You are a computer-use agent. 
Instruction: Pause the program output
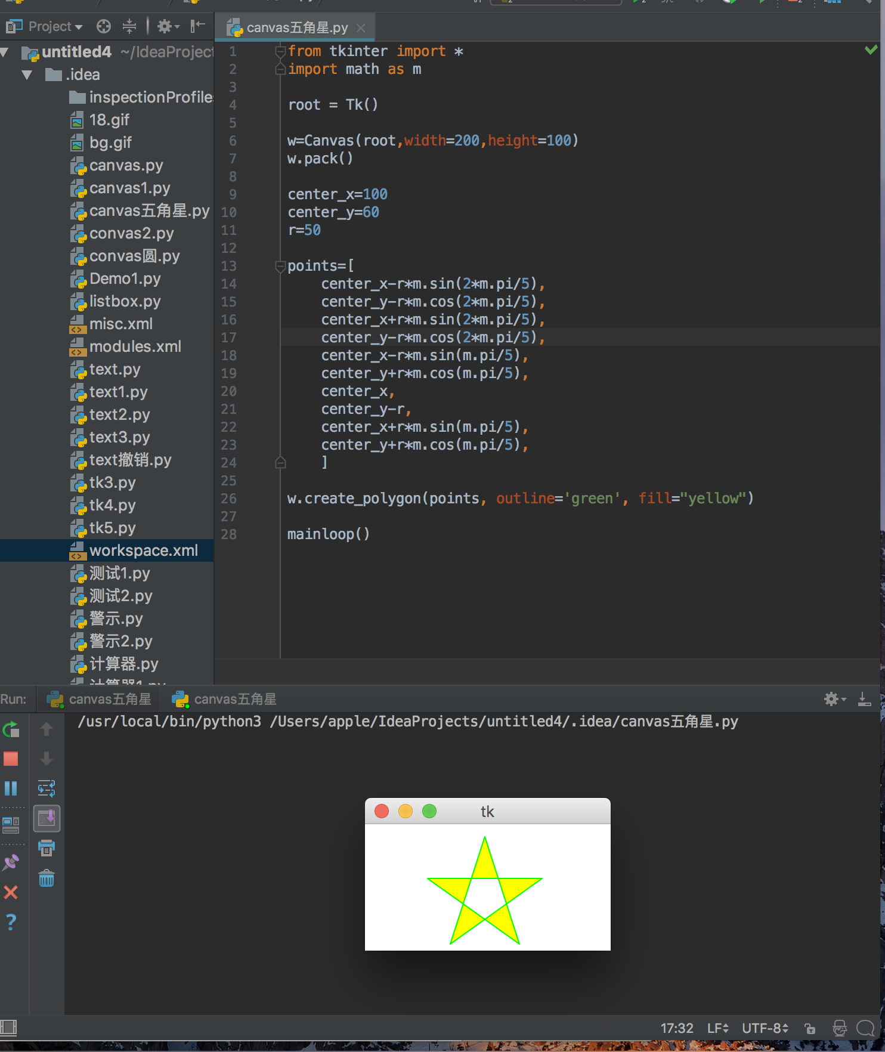[x=11, y=788]
